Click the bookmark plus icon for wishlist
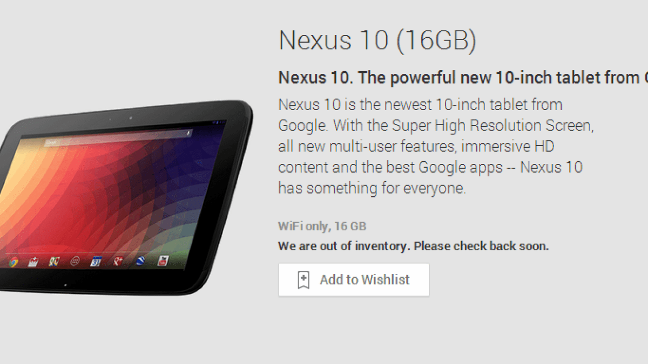Viewport: 648px width, 364px height. point(303,280)
